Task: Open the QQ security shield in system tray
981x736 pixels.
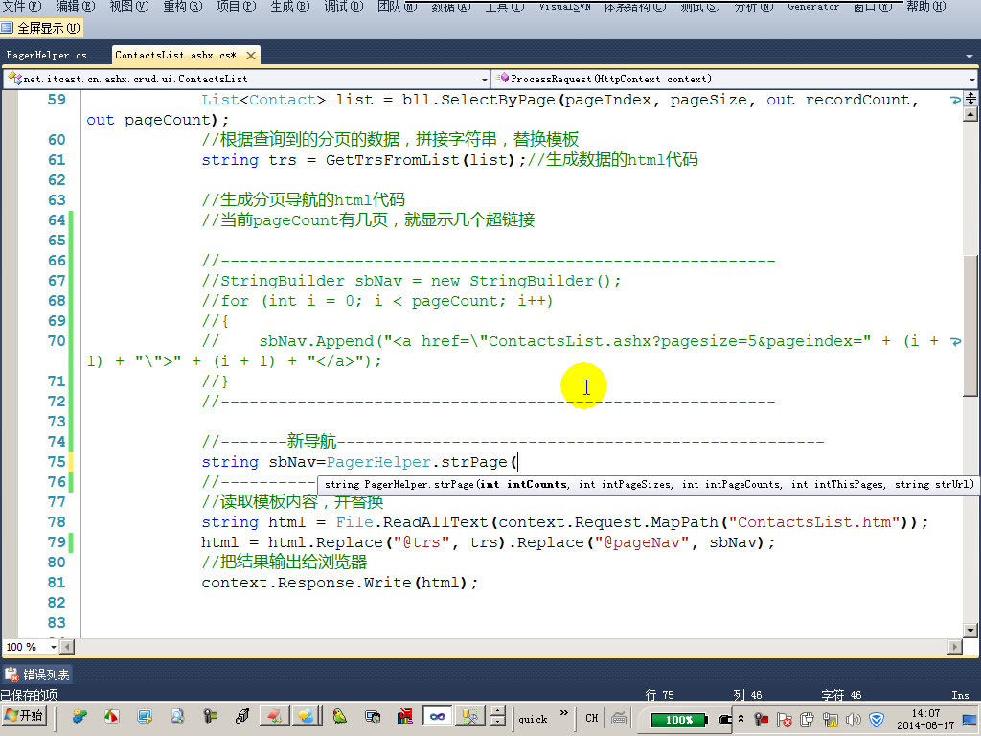Action: click(878, 719)
